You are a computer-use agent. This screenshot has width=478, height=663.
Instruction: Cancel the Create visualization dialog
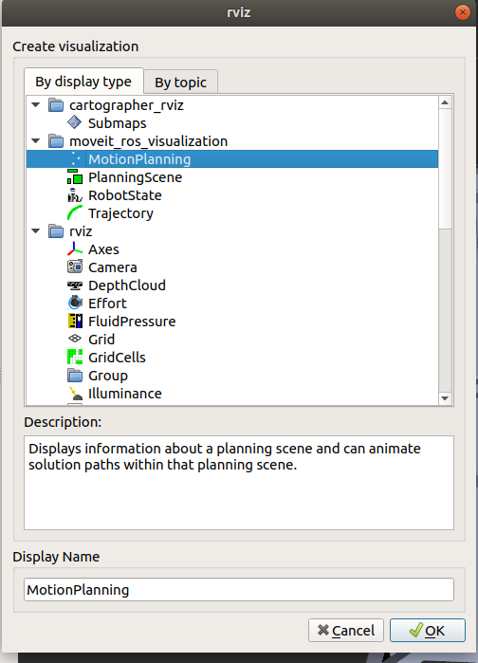click(346, 631)
